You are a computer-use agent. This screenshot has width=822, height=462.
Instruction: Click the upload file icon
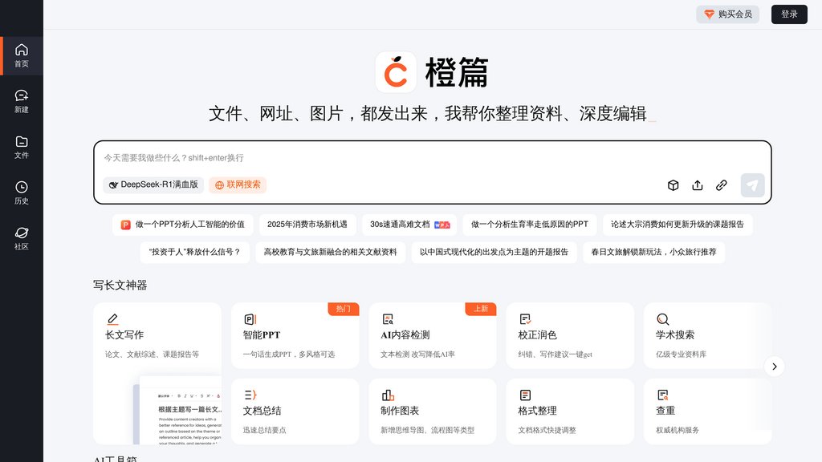click(698, 185)
